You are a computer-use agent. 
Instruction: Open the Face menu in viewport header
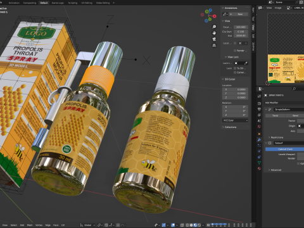coord(56,225)
